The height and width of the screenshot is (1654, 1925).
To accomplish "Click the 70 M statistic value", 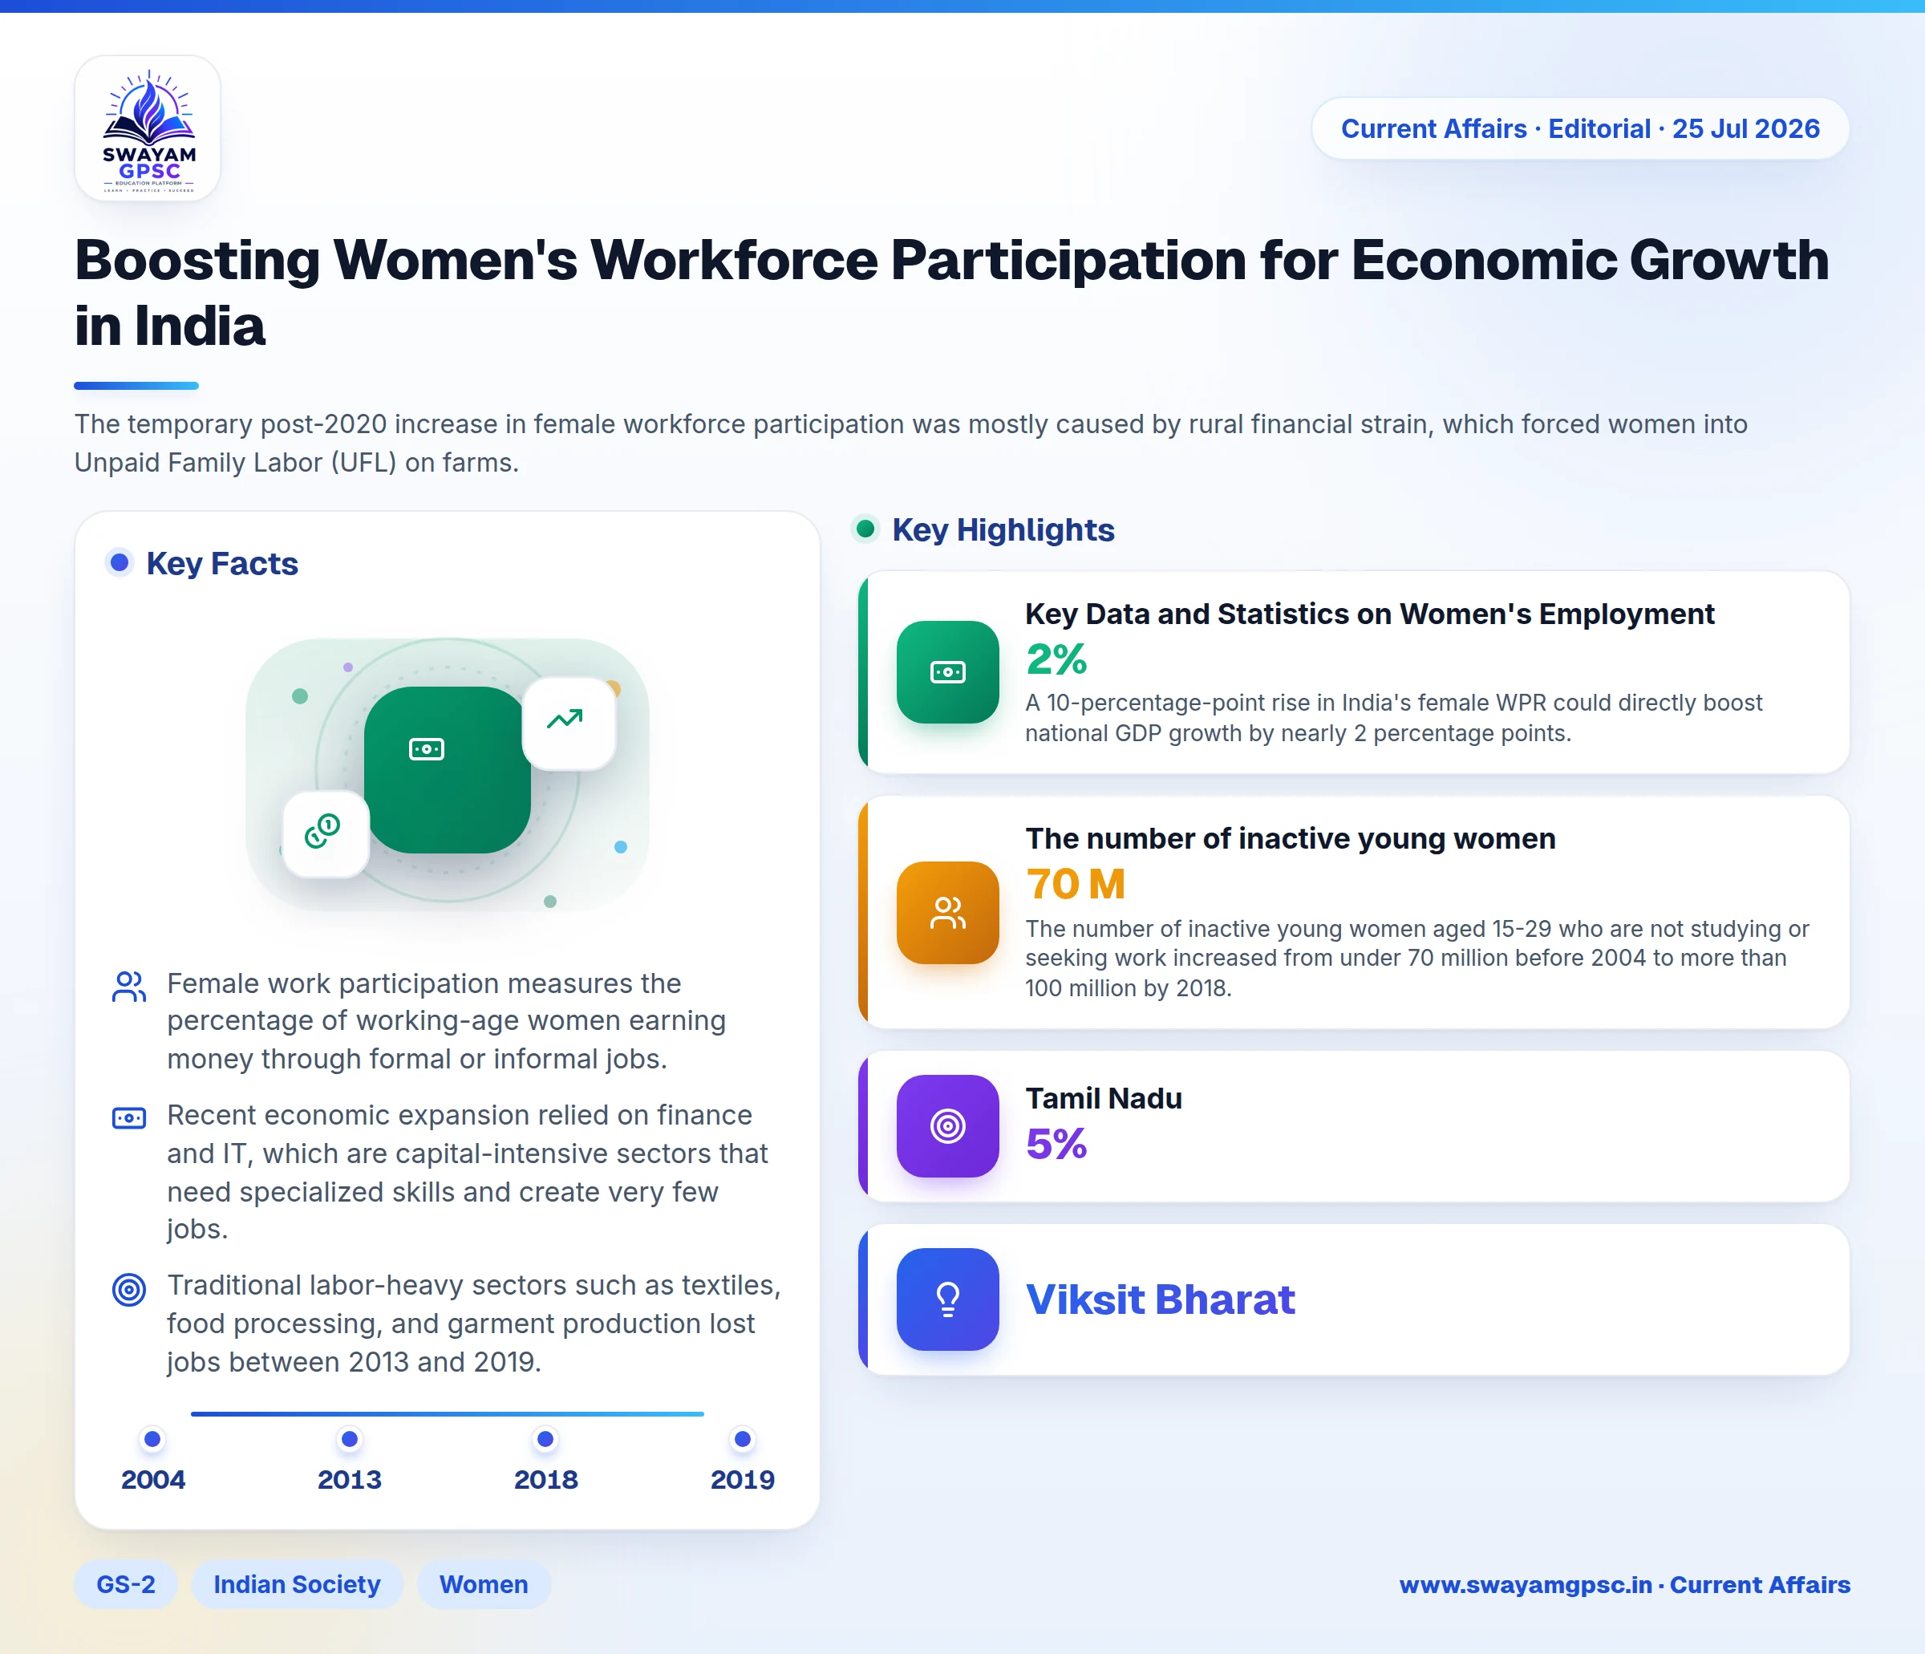I will [x=1076, y=884].
